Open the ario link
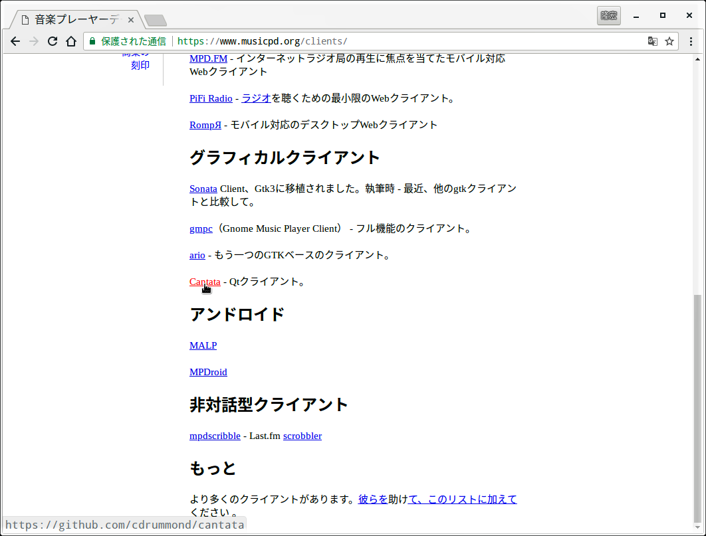Screen dimensions: 706x536 point(197,256)
